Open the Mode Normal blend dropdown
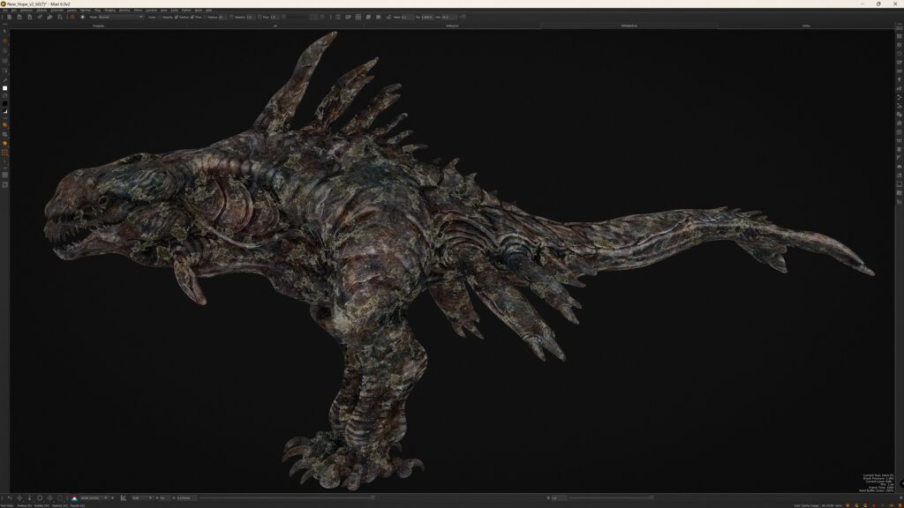The height and width of the screenshot is (508, 904). pyautogui.click(x=119, y=17)
